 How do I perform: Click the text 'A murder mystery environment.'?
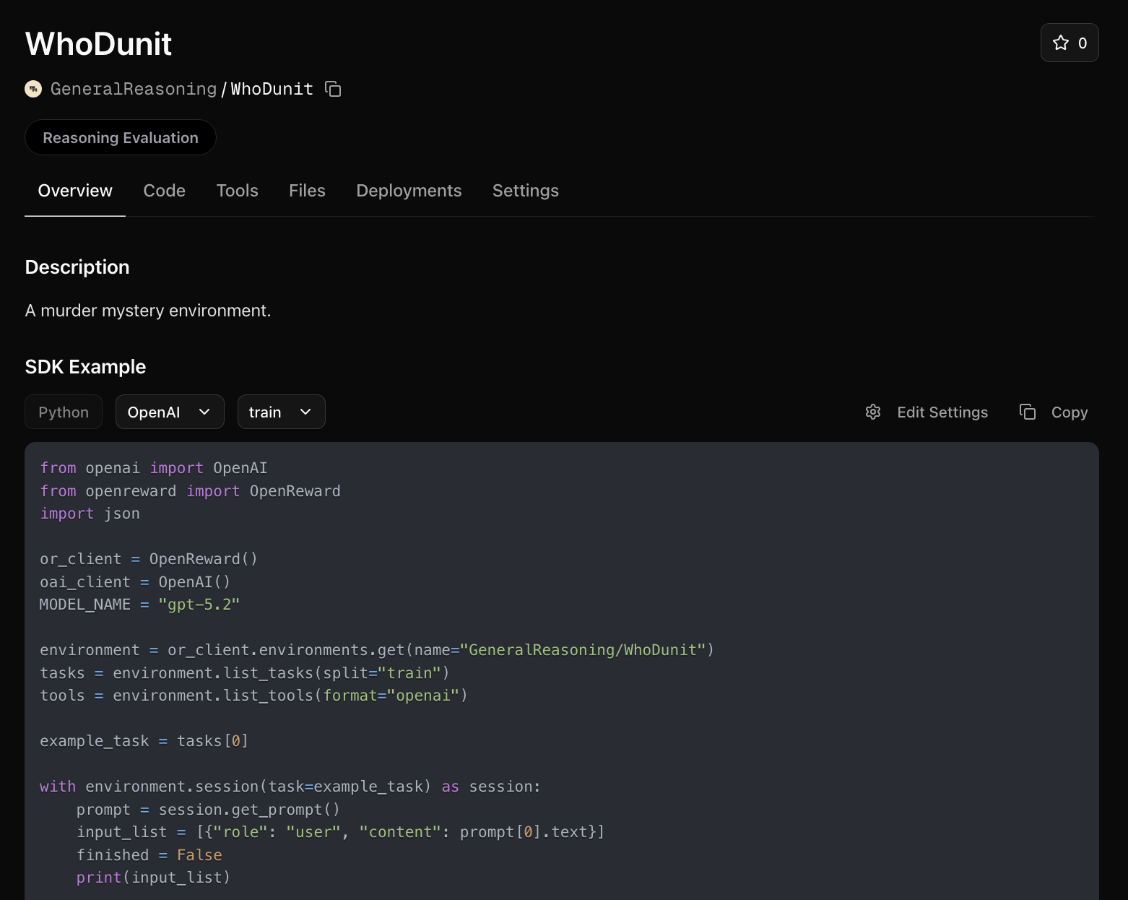coord(148,311)
